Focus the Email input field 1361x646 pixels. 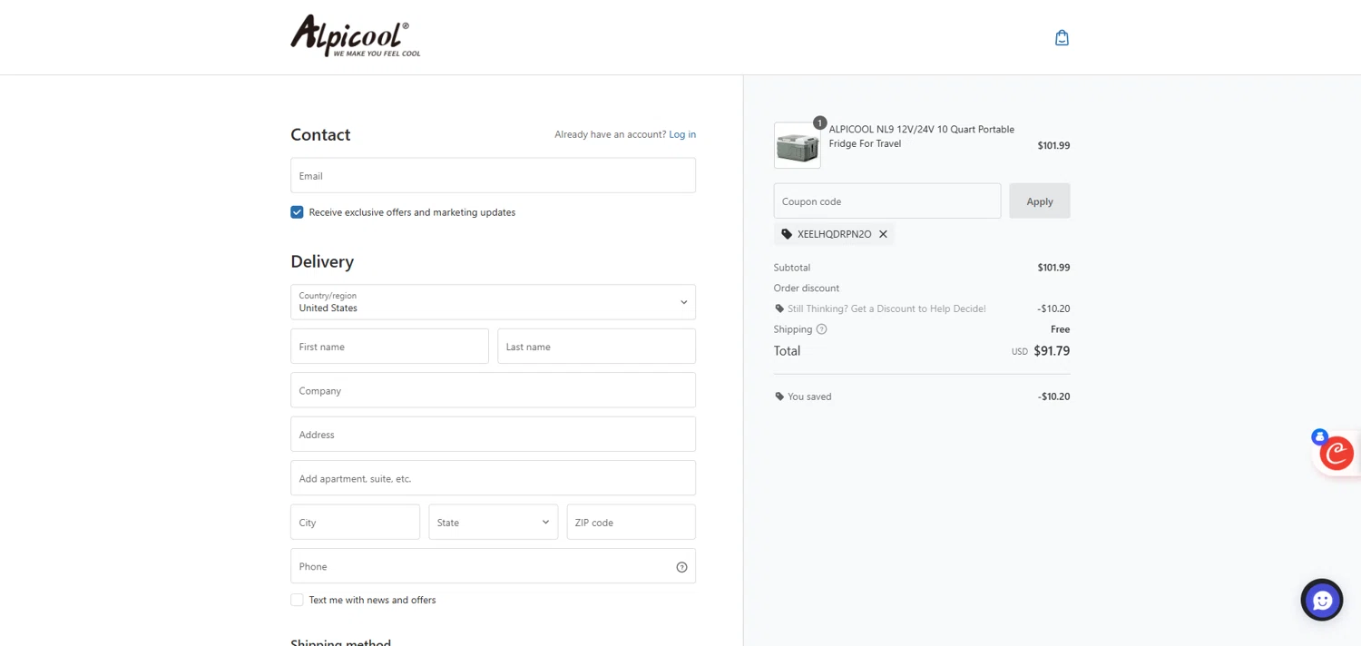[x=493, y=175]
